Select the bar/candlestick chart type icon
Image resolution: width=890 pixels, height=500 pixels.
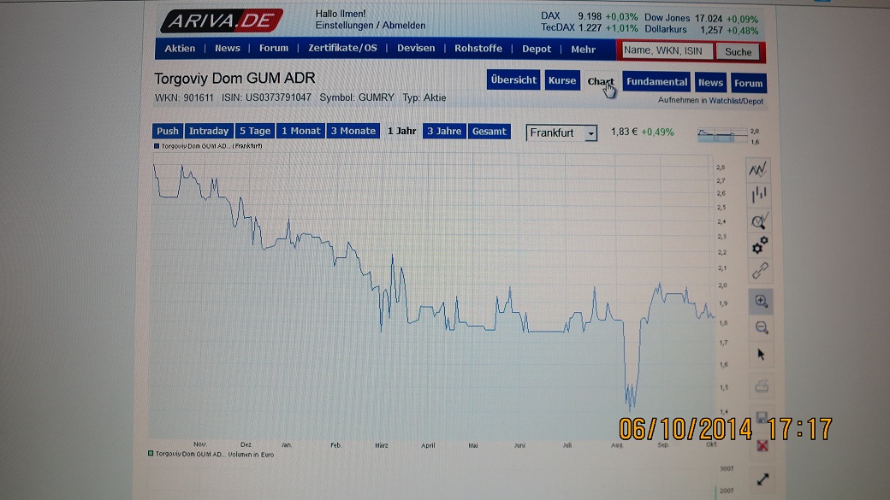coord(759,195)
